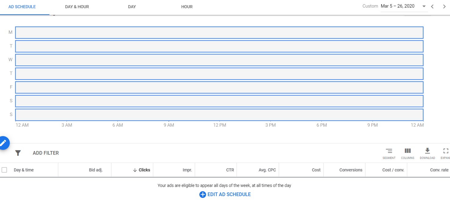Click the Conversions column header
450x204 pixels.
click(351, 170)
